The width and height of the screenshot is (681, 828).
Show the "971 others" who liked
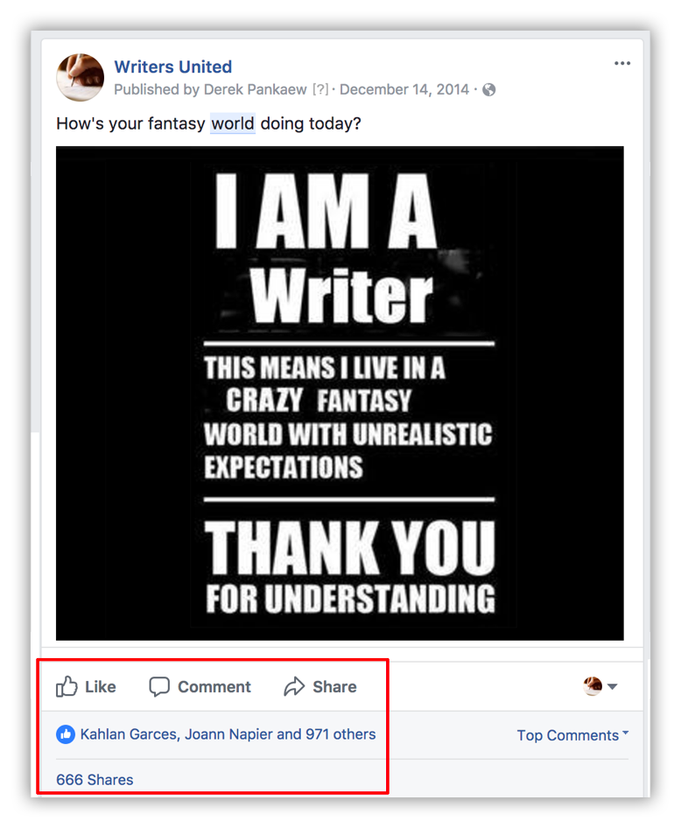click(x=340, y=734)
